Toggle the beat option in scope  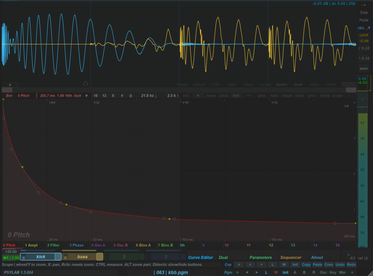click(x=298, y=84)
